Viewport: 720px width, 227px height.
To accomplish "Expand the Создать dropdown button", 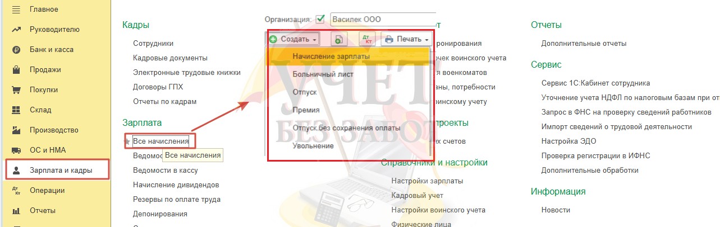I will (293, 39).
